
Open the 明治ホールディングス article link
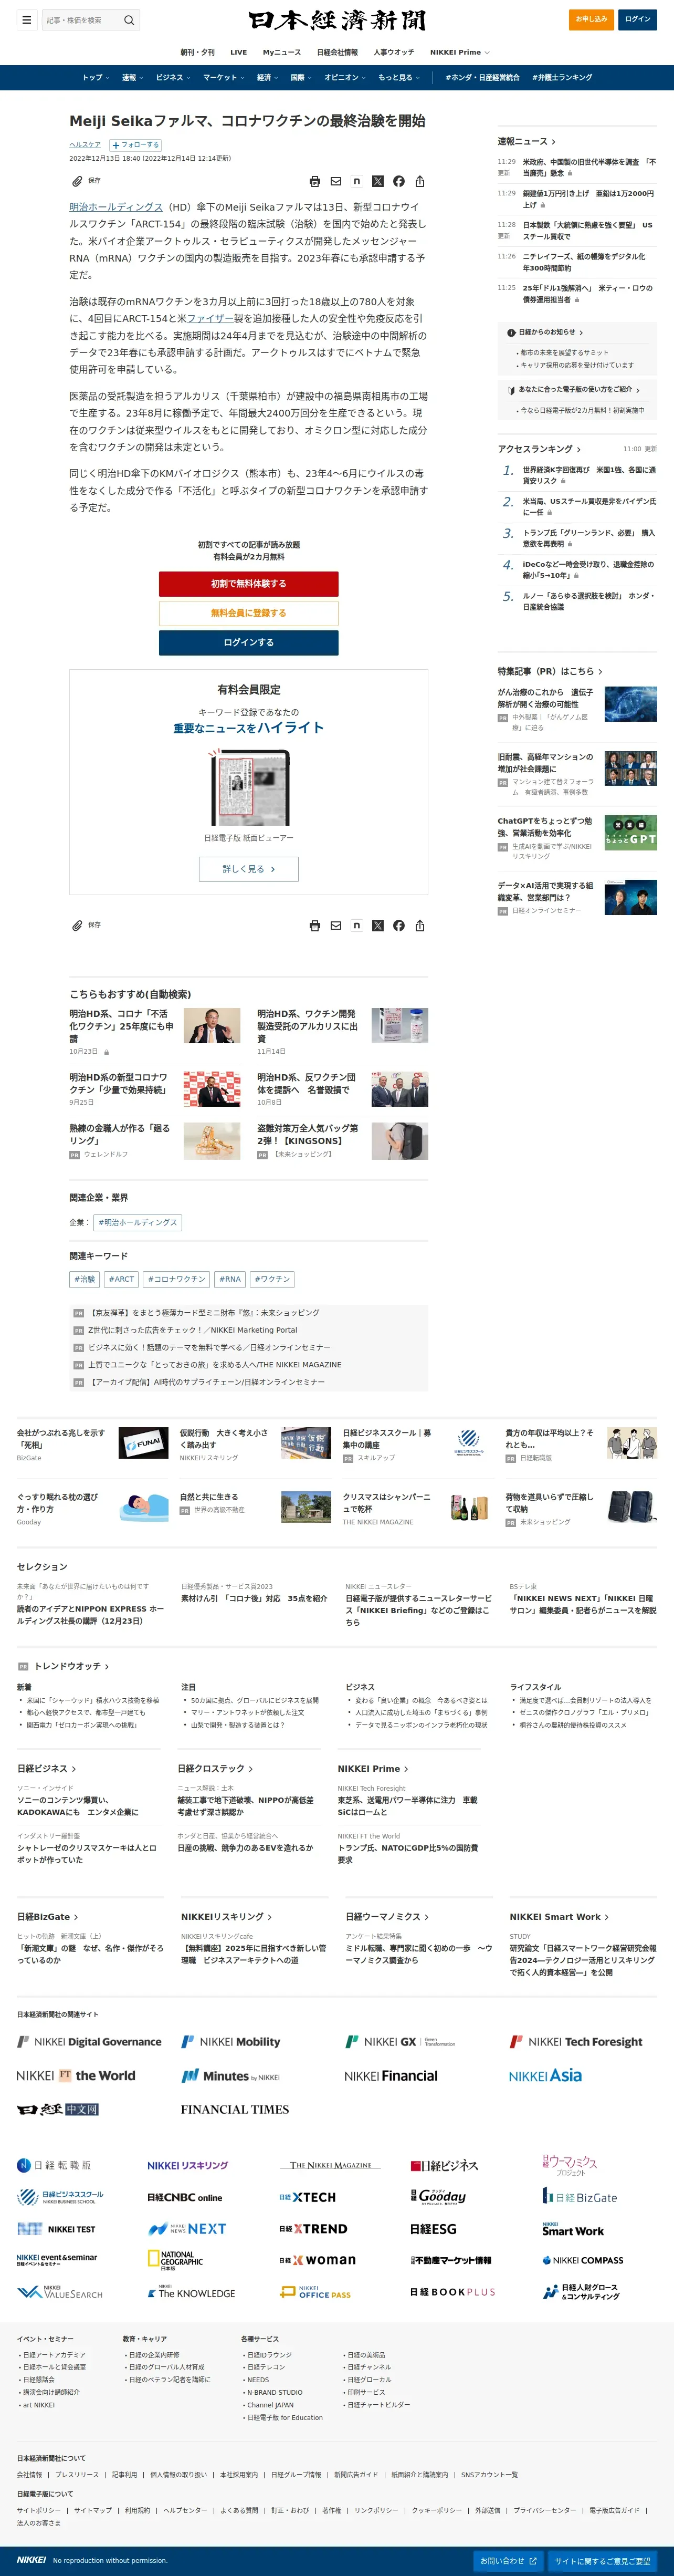(116, 207)
